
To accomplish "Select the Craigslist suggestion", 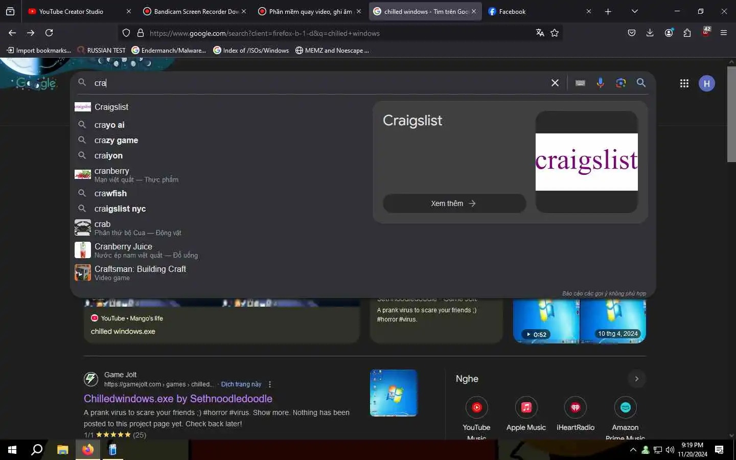I will coord(220,107).
